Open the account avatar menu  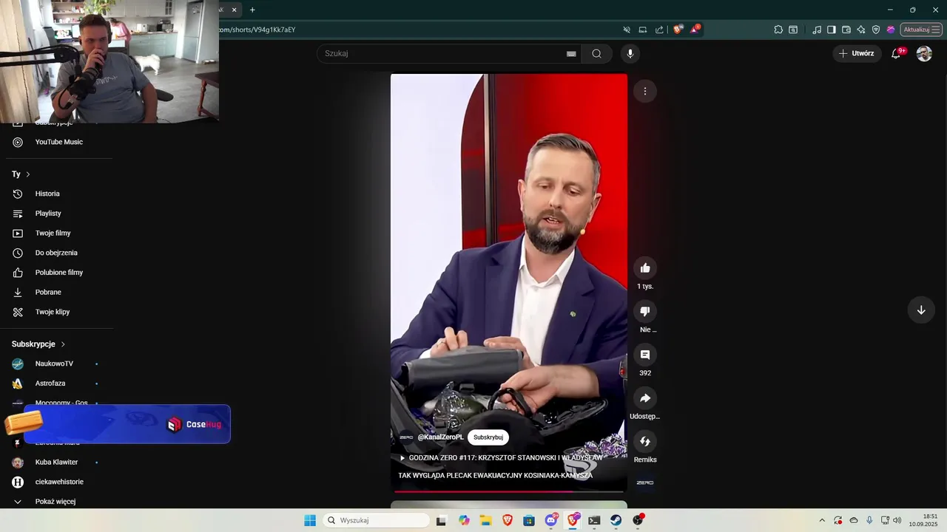(x=924, y=53)
